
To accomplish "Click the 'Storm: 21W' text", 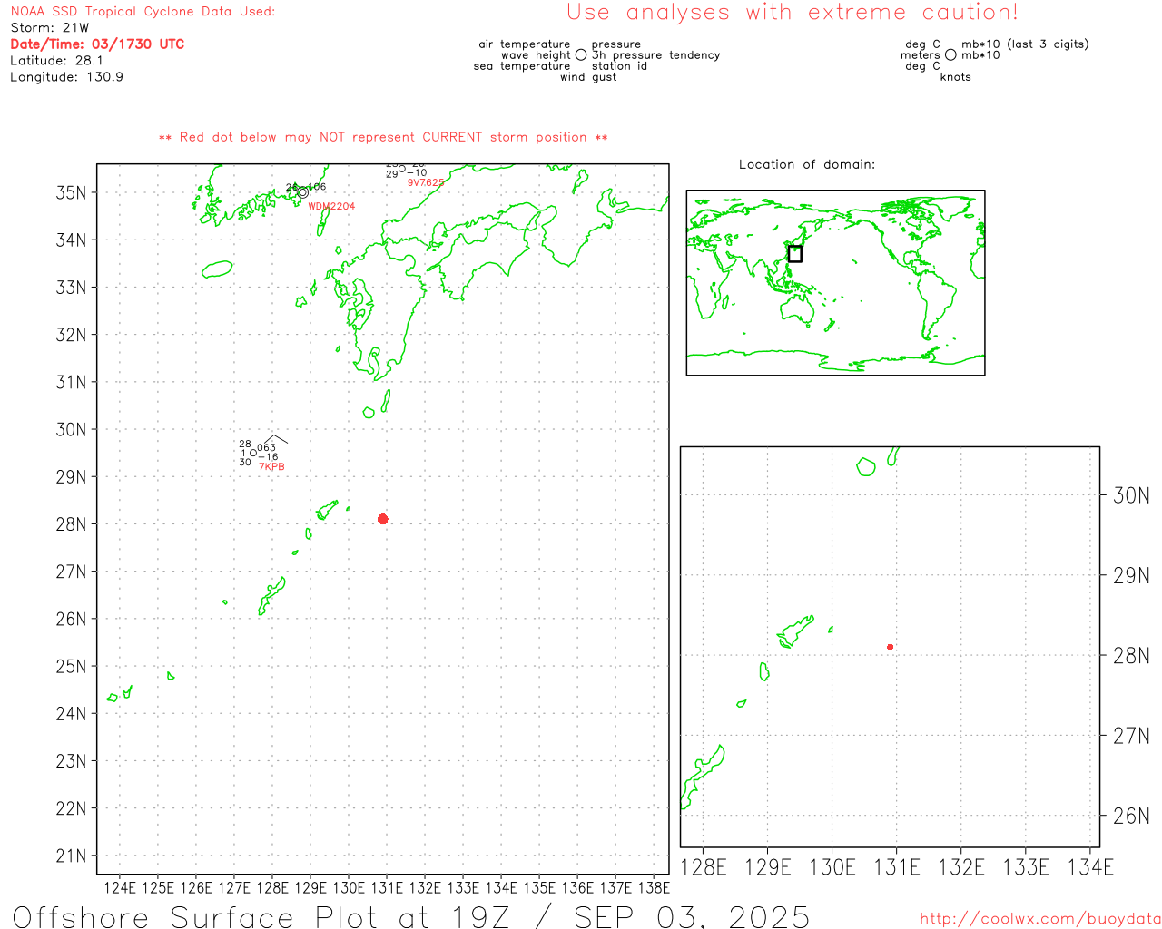I will 50,28.
